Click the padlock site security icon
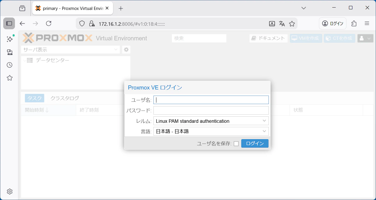376x200 pixels. pos(92,23)
